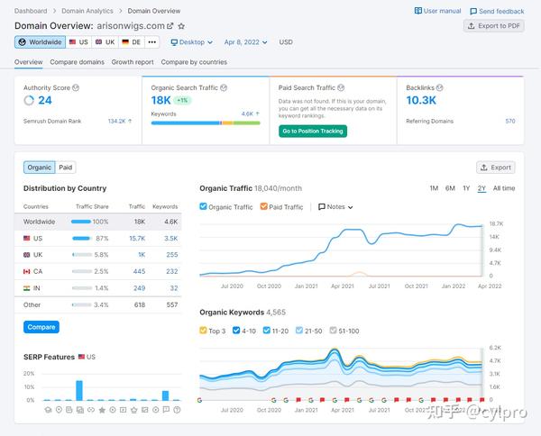Toggle the 4-10 positions checkbox

coord(236,331)
